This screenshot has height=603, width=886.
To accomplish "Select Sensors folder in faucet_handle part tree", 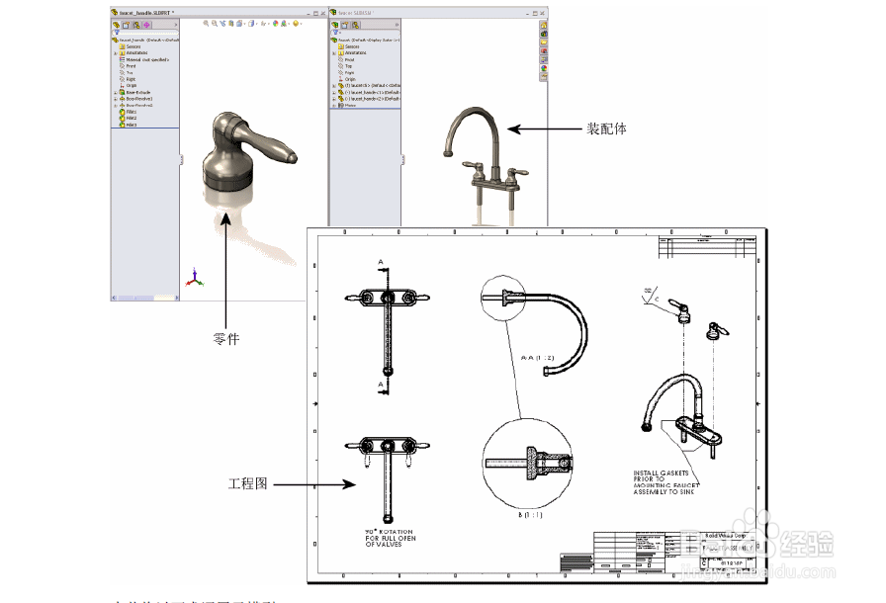I will click(x=130, y=46).
